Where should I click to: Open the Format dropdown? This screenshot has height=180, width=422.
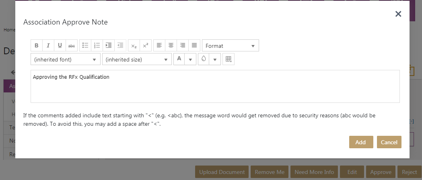click(x=230, y=46)
